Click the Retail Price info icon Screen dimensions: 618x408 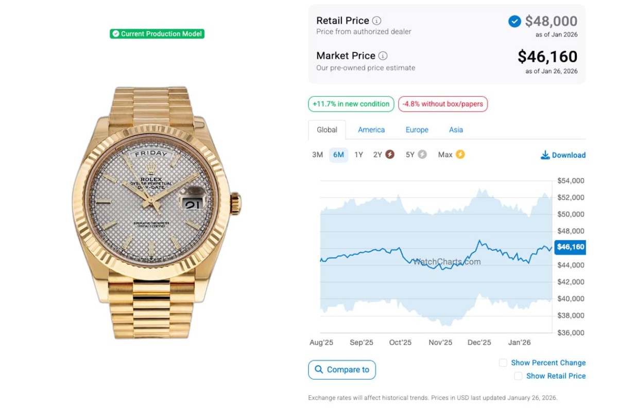tap(377, 21)
